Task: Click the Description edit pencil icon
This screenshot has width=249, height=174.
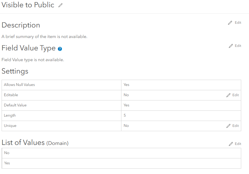Action: click(230, 23)
